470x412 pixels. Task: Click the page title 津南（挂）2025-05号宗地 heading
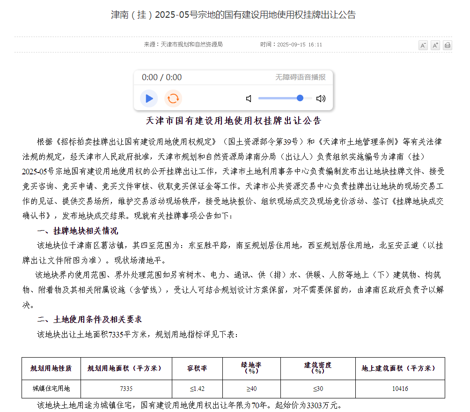(x=233, y=15)
